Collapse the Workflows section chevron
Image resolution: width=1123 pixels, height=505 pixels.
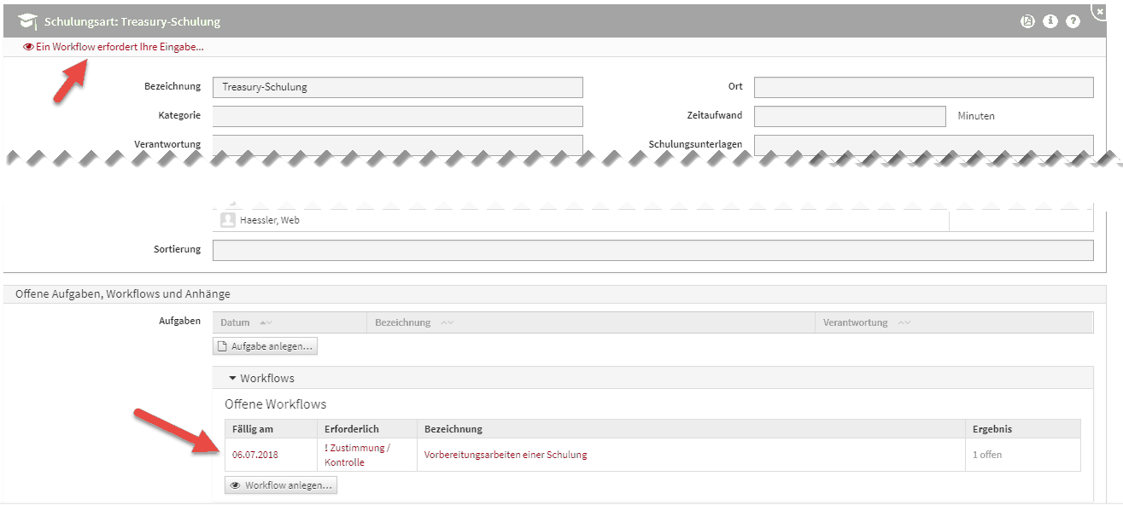point(231,377)
